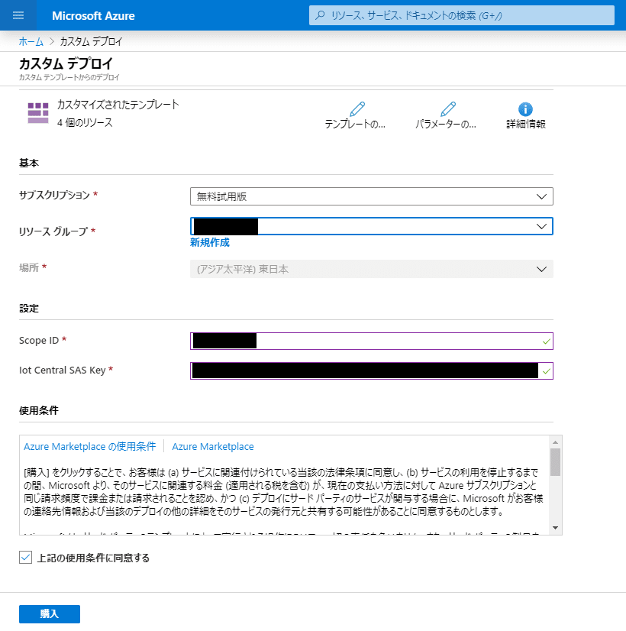Viewport: 626px width, 631px height.
Task: Expand the サブスクリプション dropdown
Action: pyautogui.click(x=372, y=196)
